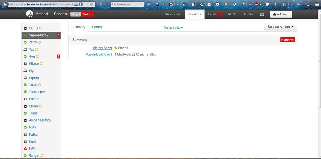Click the Adblock Plus toolbar icon

coord(256,4)
